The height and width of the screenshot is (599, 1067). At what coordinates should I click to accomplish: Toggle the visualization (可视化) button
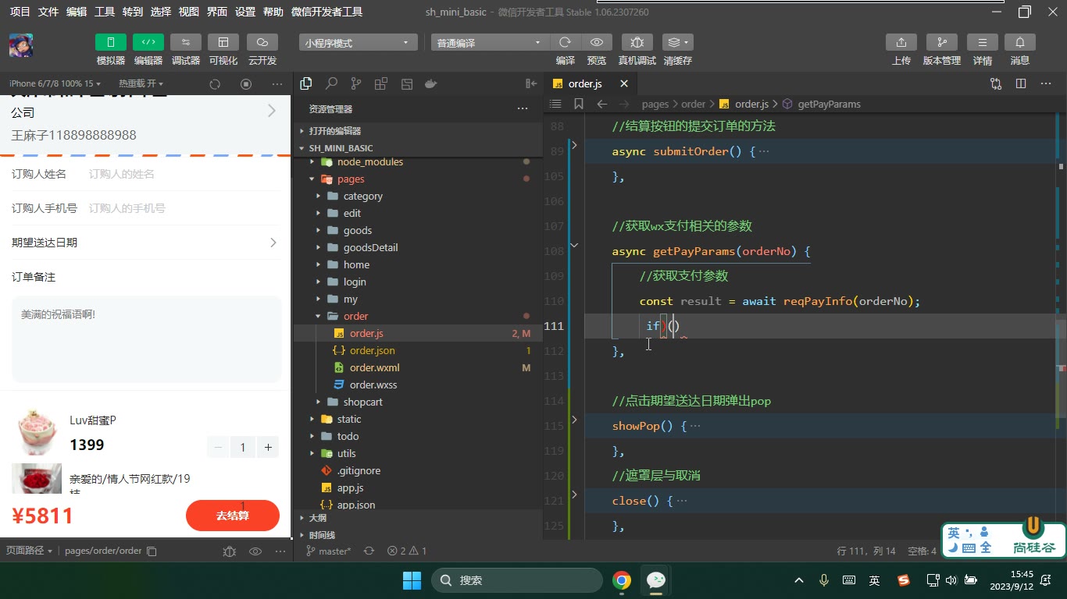[223, 42]
